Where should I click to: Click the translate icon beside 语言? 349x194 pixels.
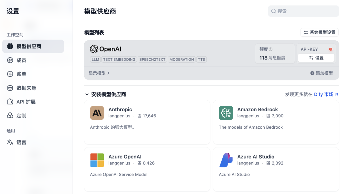[10, 142]
